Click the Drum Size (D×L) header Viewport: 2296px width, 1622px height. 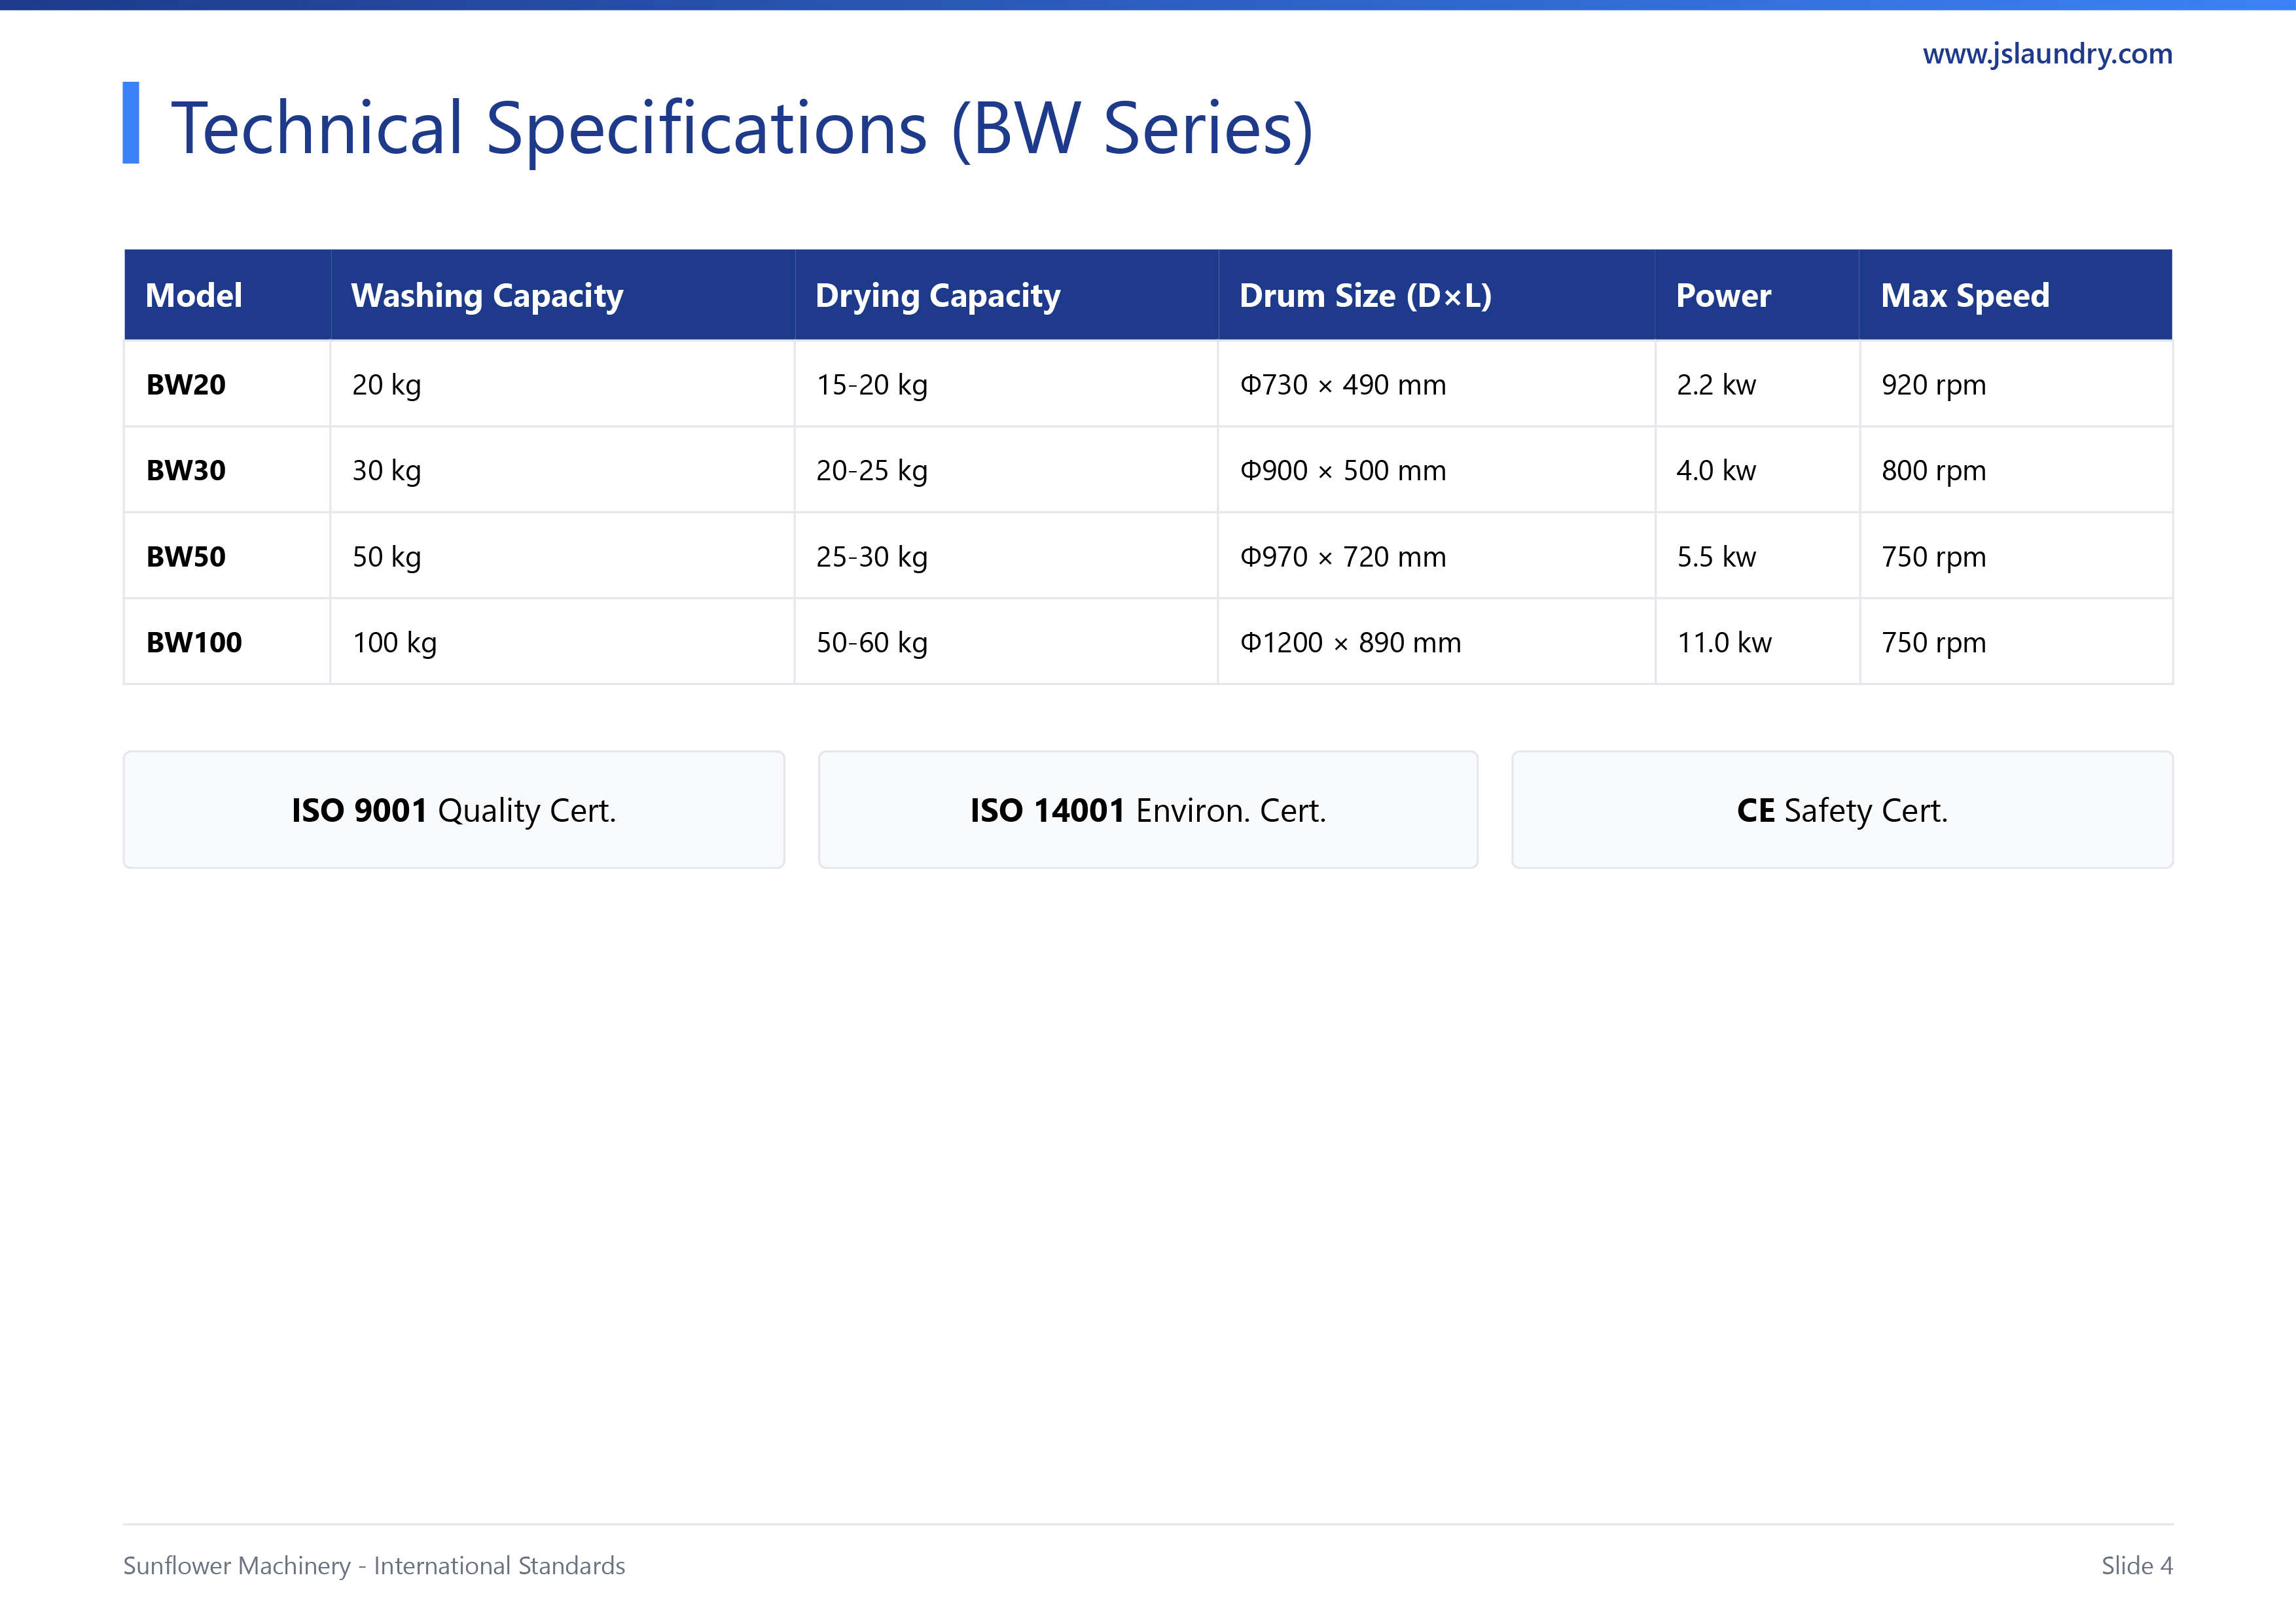coord(1436,295)
